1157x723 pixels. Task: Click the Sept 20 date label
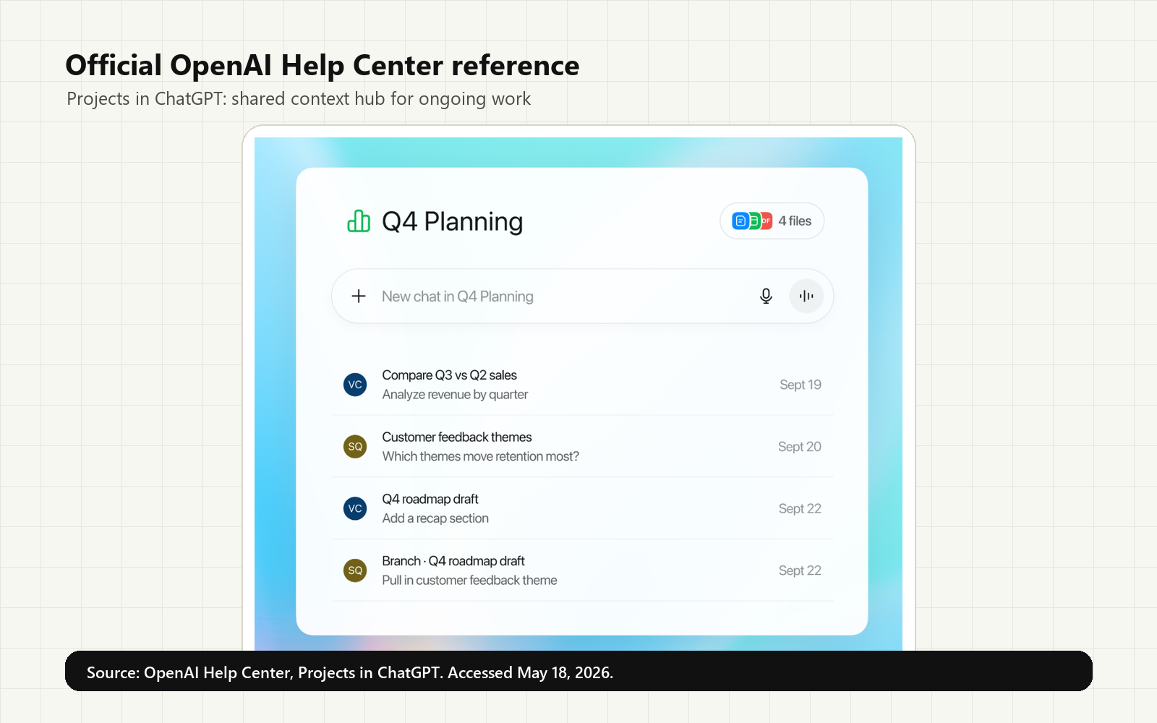click(800, 447)
